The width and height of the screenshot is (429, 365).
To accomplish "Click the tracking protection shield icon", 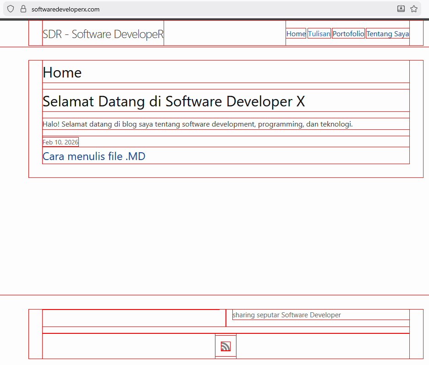I will pyautogui.click(x=11, y=9).
